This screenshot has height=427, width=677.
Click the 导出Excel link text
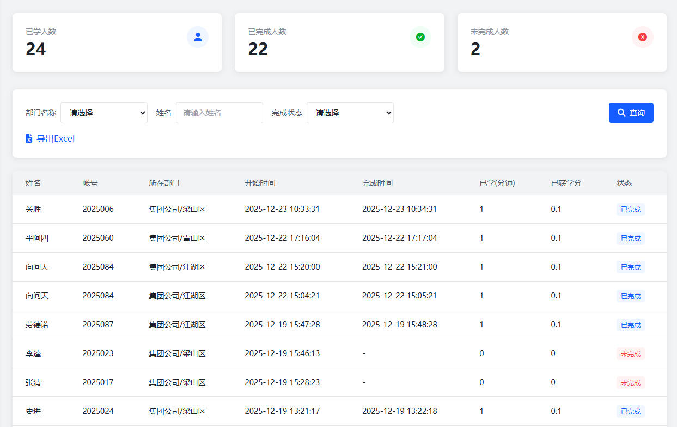[56, 138]
